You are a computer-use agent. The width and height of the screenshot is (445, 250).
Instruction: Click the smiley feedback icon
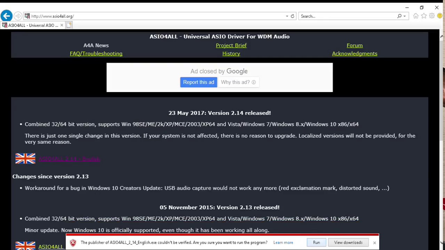[x=440, y=16]
